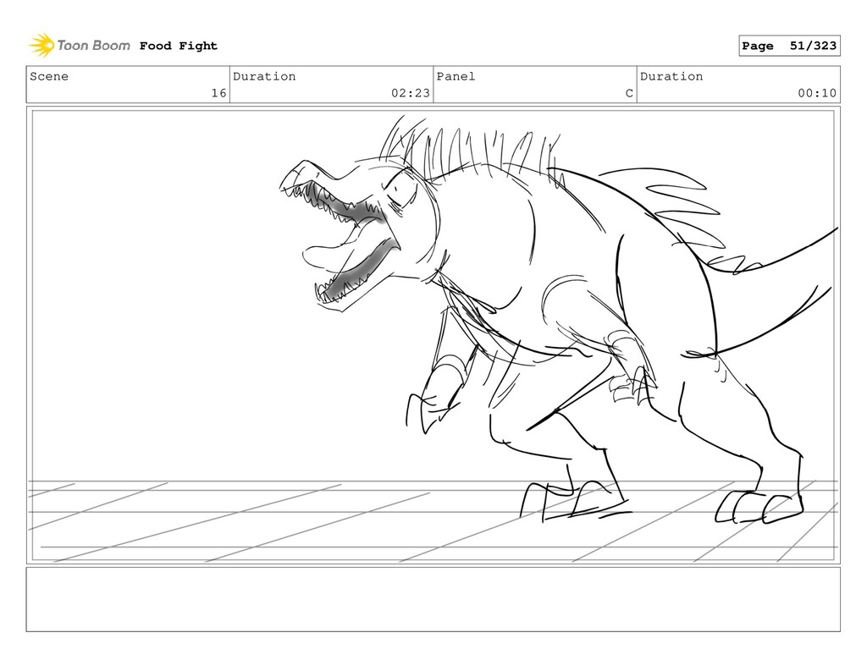This screenshot has height=671, width=867.
Task: Click the 'Scene' header label
Action: click(49, 76)
